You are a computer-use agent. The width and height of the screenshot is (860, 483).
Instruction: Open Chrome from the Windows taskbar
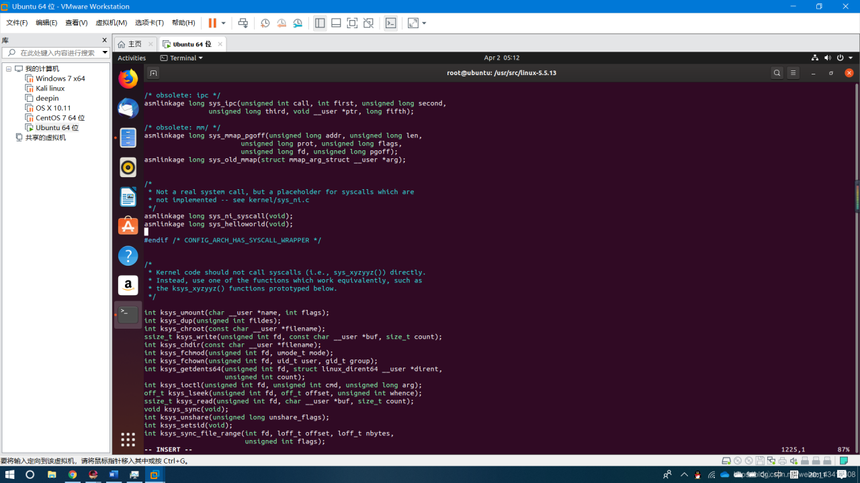tap(72, 474)
